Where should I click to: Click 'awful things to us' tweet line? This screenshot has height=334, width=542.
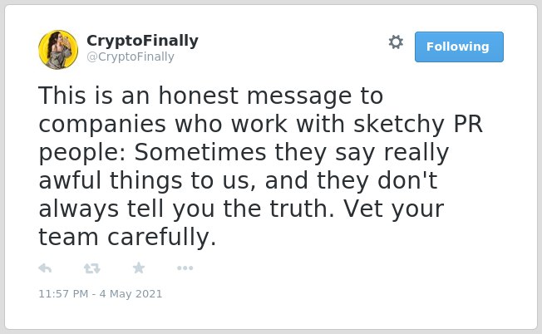pyautogui.click(x=148, y=180)
